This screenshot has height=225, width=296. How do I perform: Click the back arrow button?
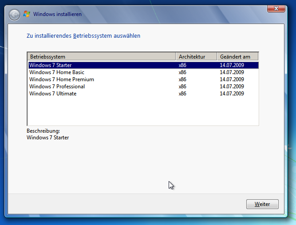pyautogui.click(x=14, y=15)
